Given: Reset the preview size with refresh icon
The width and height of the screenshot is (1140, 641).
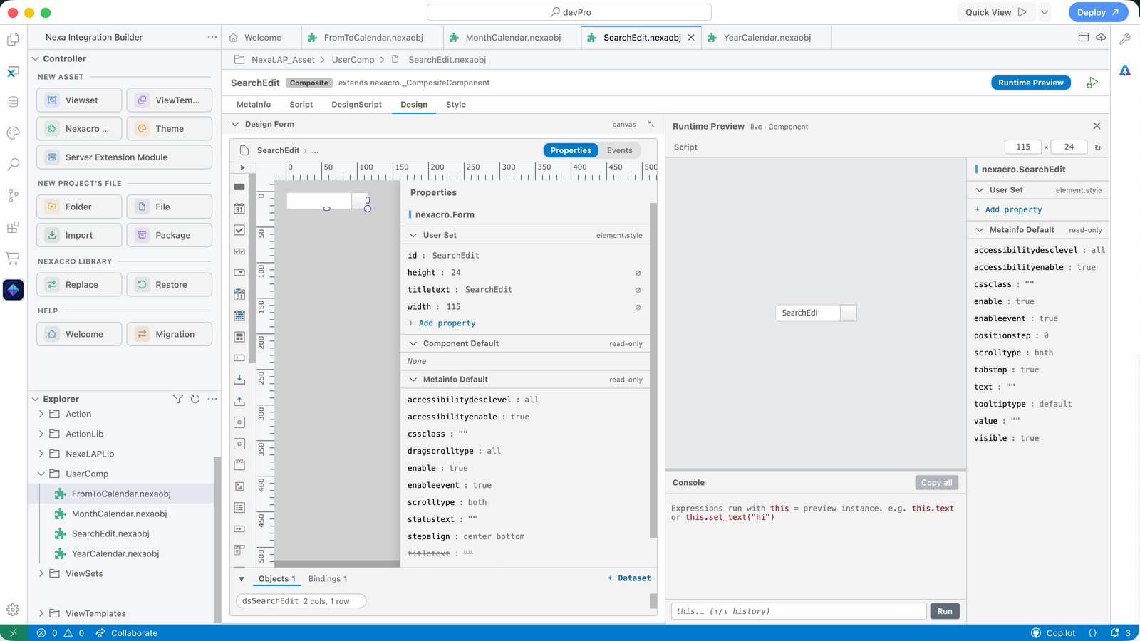Looking at the screenshot, I should pos(1098,147).
